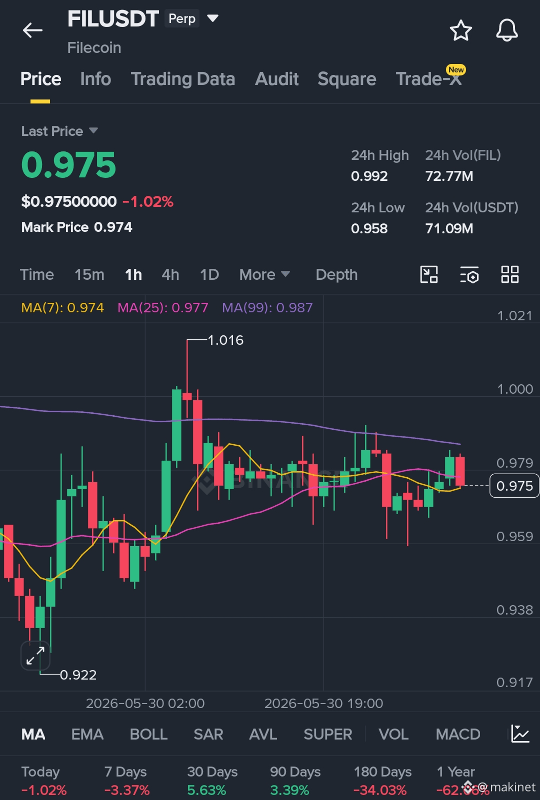
Task: Tap the 24h Vol(USDT) 71.09M value
Action: (449, 229)
